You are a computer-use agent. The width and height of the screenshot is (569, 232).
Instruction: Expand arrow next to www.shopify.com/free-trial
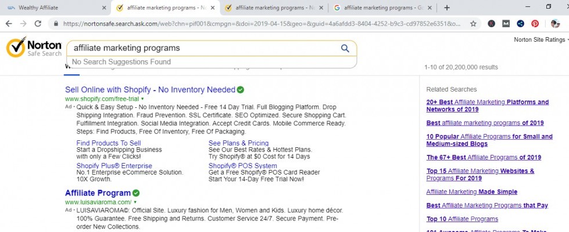point(142,99)
